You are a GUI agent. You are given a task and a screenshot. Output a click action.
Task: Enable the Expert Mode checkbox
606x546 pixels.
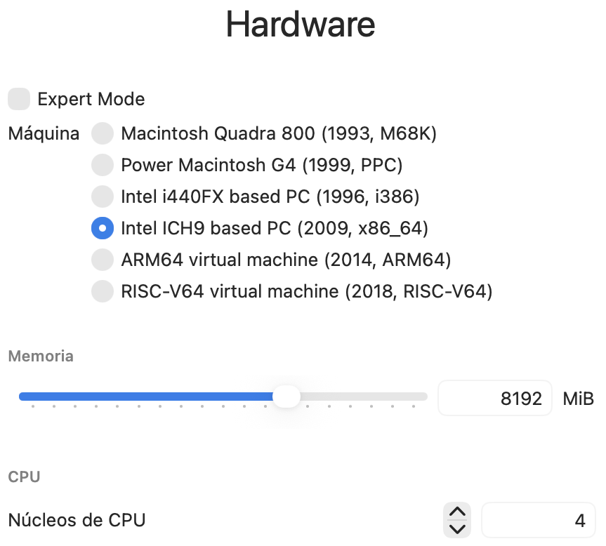19,99
